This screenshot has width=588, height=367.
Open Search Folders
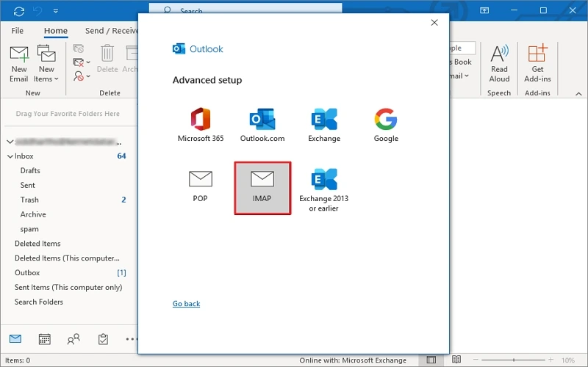point(39,302)
